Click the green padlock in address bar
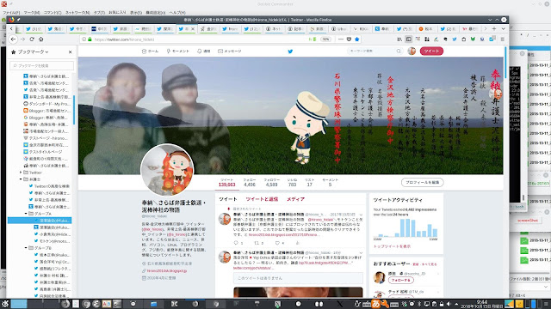This screenshot has width=551, height=309. (90, 39)
